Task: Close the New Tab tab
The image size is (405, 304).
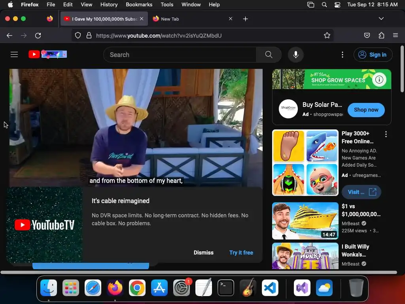Action: (x=231, y=19)
